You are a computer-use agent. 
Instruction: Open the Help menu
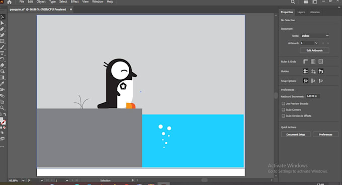110,2
